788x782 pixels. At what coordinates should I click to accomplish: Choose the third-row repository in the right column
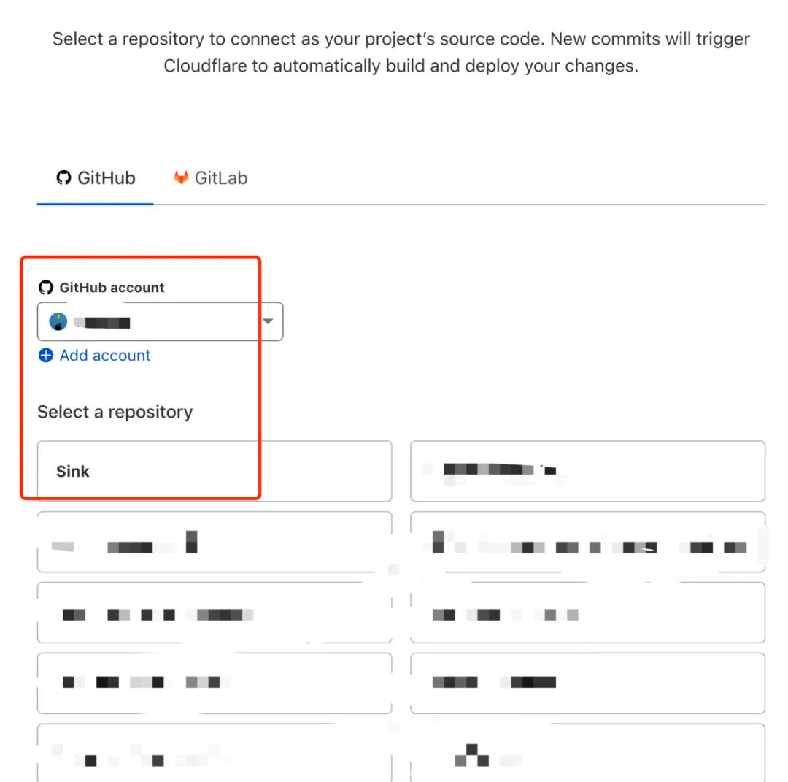[x=587, y=613]
